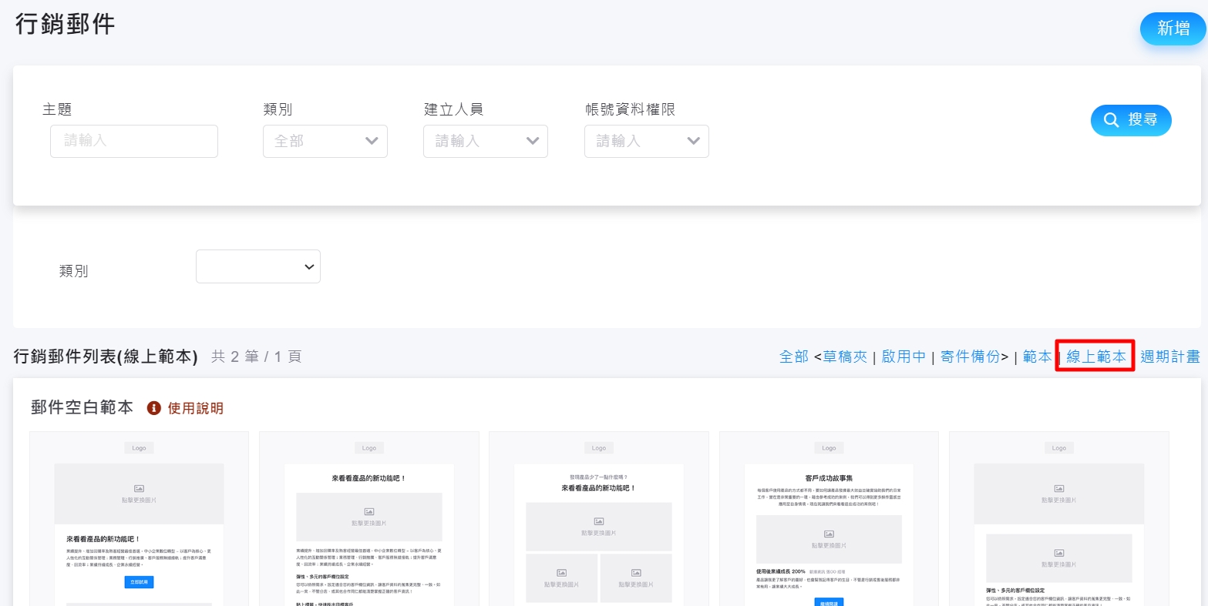This screenshot has width=1208, height=606.
Task: Switch to the 草稿夾 filter
Action: pyautogui.click(x=845, y=357)
